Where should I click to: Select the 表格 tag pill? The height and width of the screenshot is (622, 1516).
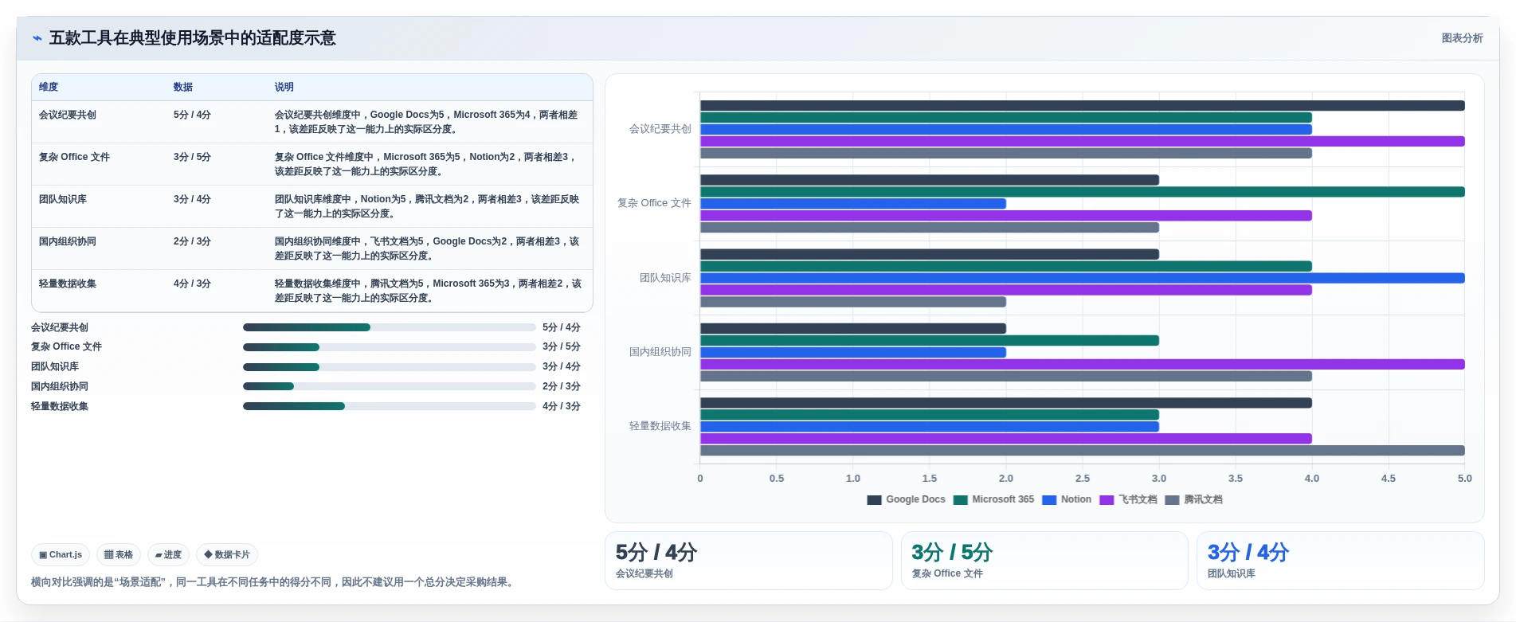[x=119, y=555]
